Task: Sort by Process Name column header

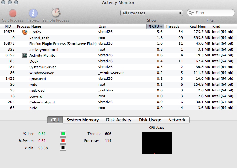Action: (56, 26)
